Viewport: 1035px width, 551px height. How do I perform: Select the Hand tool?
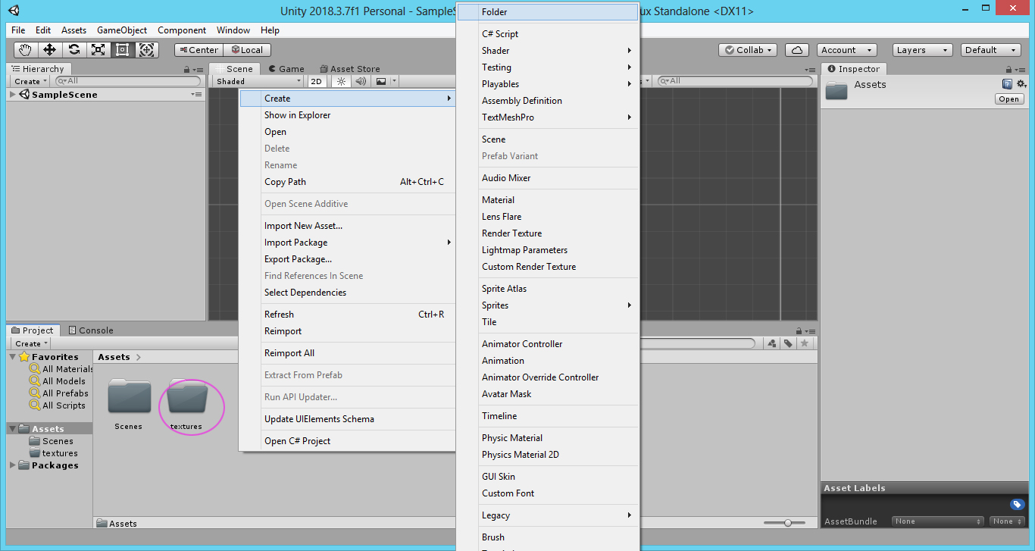26,50
